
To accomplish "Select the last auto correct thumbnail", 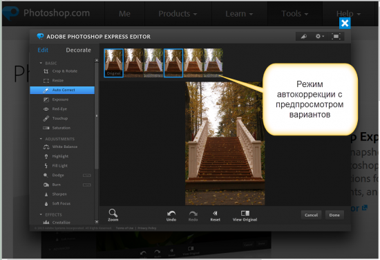I will pos(213,63).
